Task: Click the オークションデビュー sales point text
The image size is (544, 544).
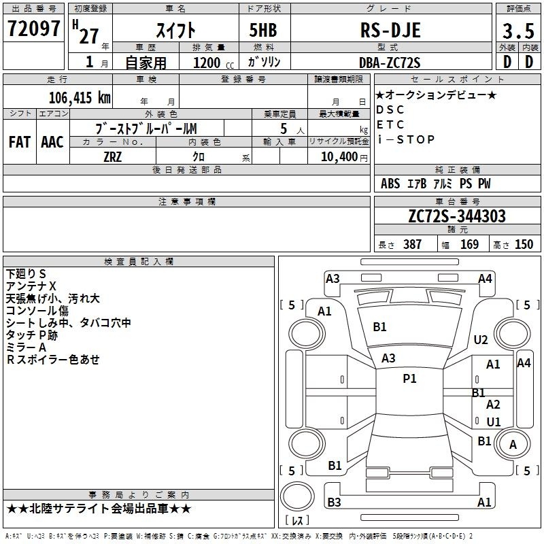Action: [436, 95]
